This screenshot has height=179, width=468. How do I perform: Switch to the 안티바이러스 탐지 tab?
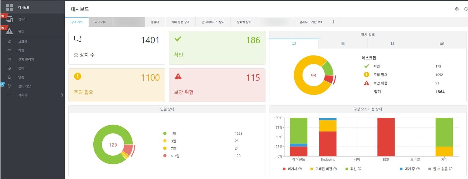click(x=213, y=22)
